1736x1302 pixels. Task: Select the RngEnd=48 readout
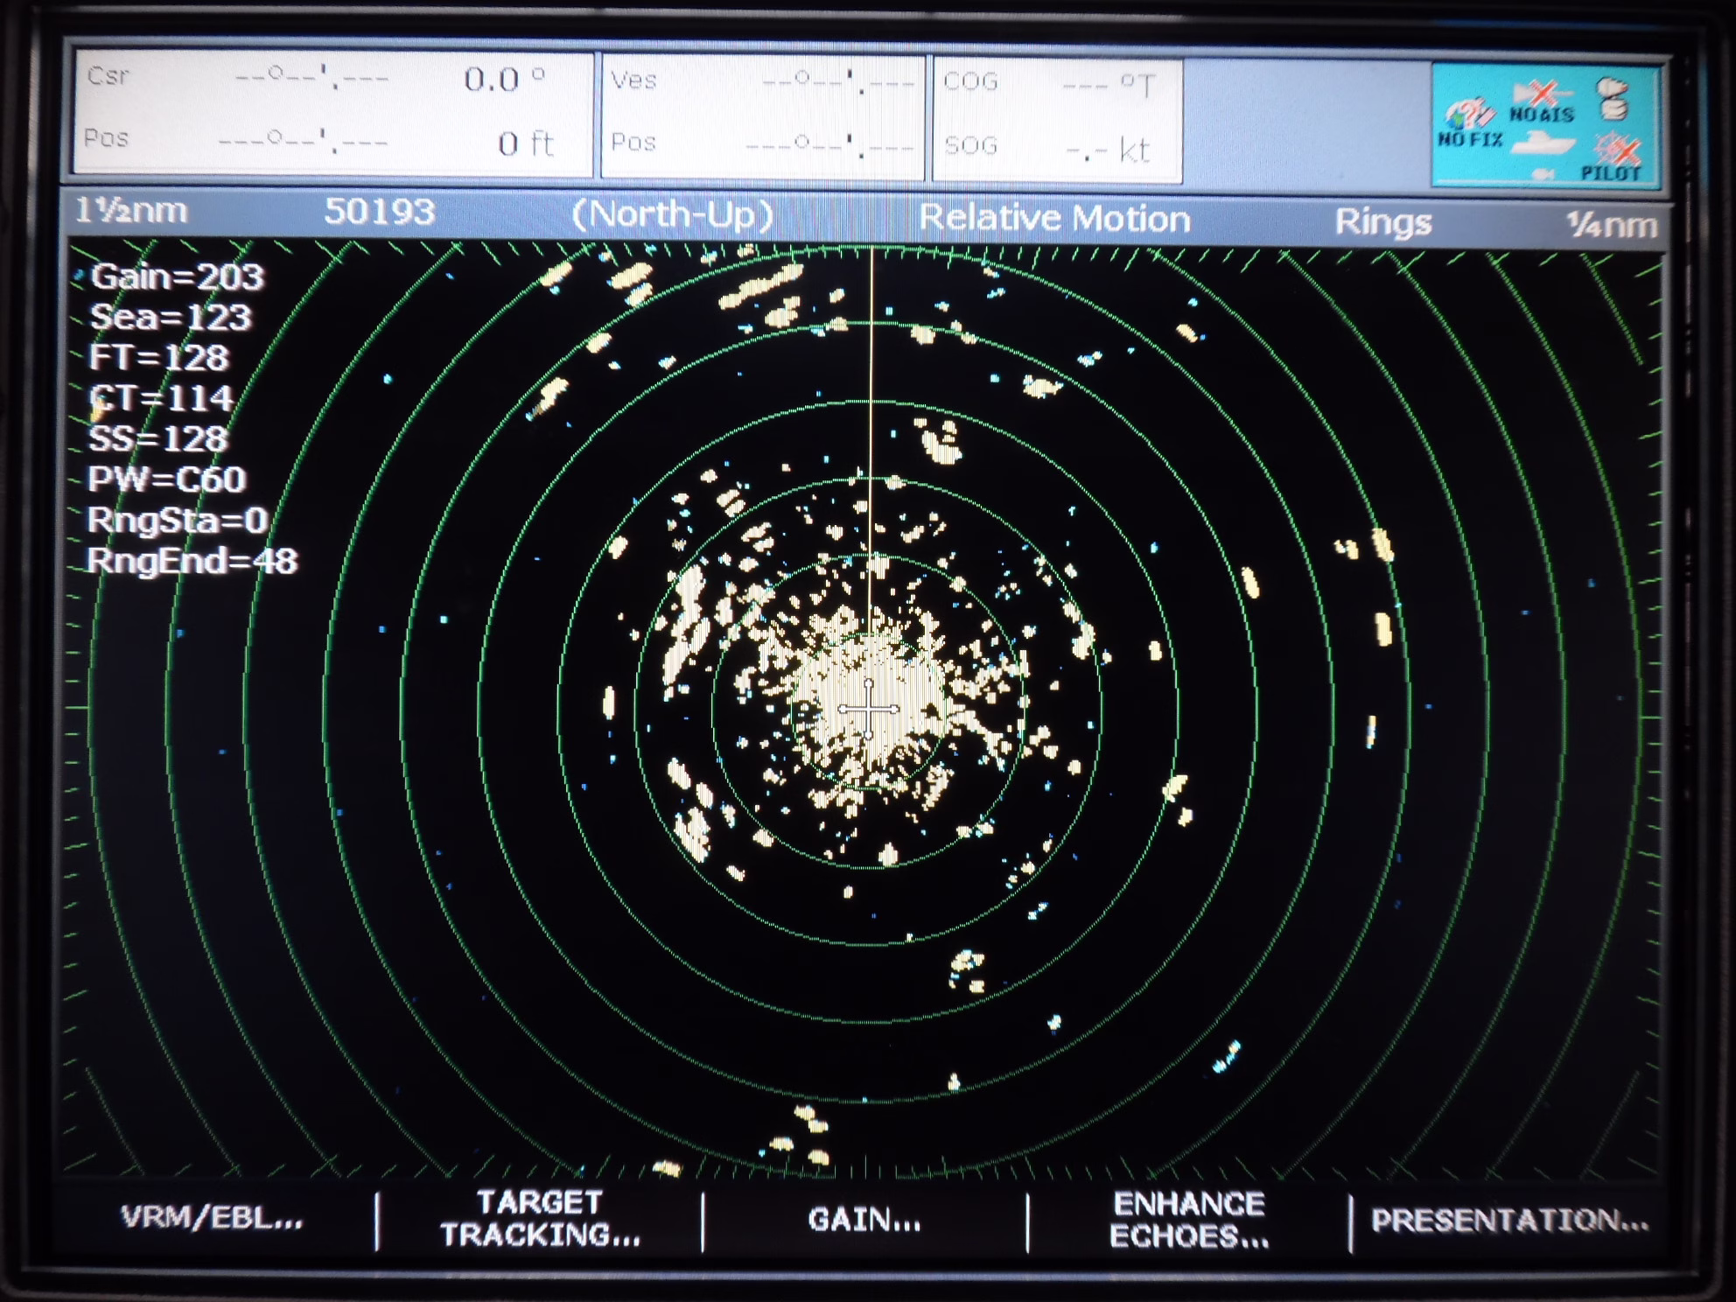point(192,561)
